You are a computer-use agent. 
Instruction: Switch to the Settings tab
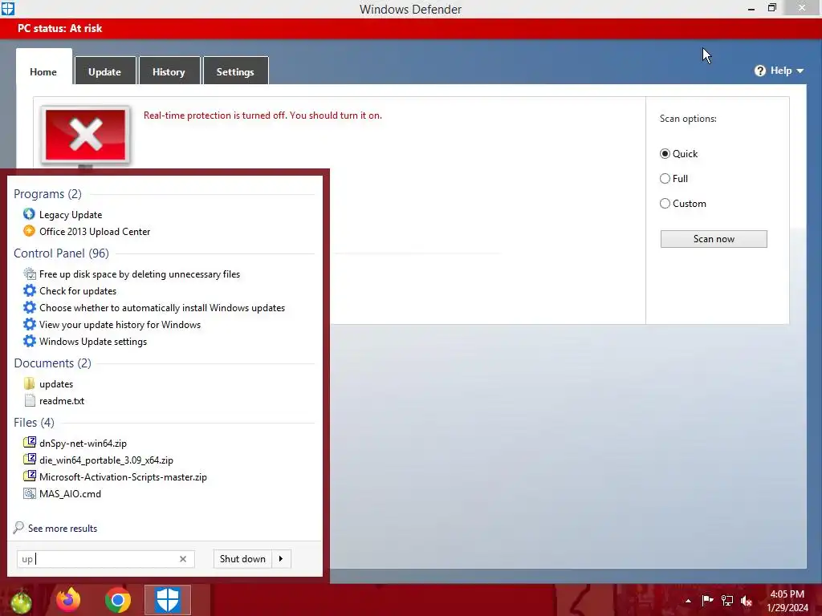pos(235,71)
